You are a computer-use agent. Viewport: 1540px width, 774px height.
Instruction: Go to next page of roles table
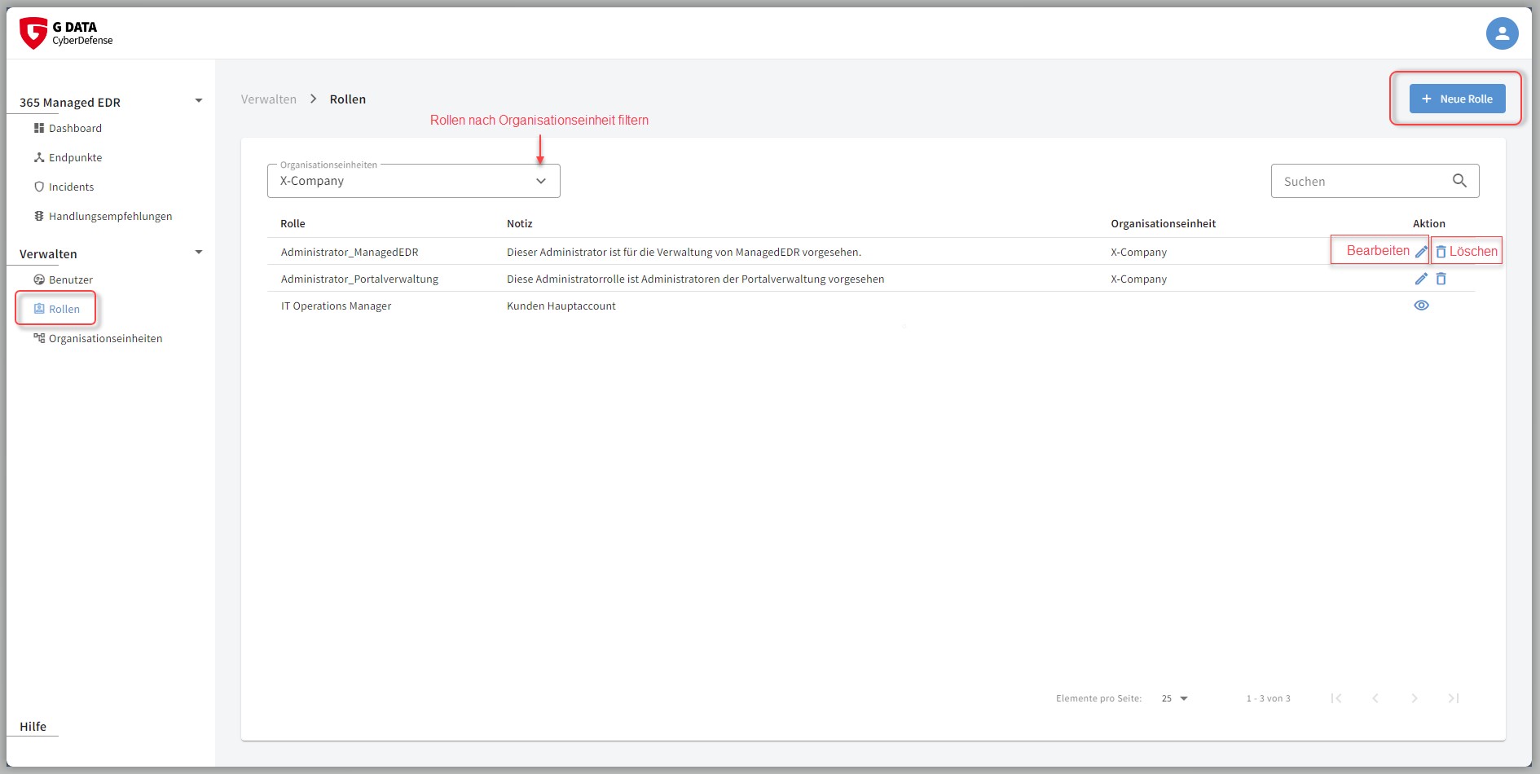[1415, 698]
